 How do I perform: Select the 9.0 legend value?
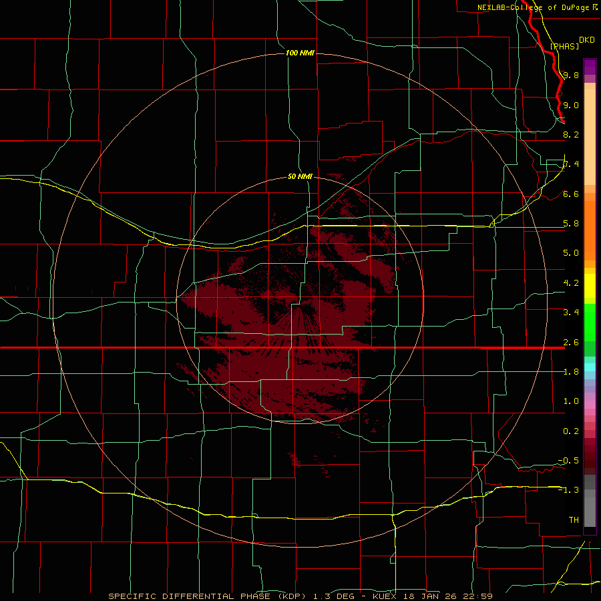(571, 105)
